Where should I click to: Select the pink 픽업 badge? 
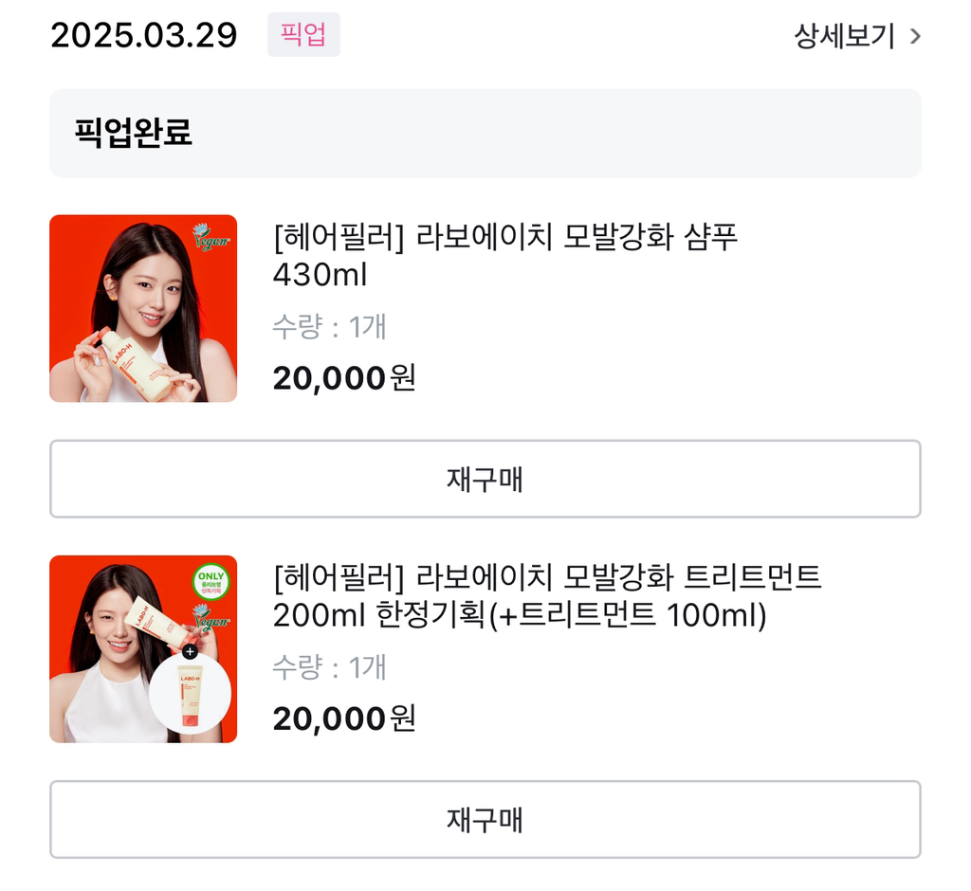click(303, 35)
